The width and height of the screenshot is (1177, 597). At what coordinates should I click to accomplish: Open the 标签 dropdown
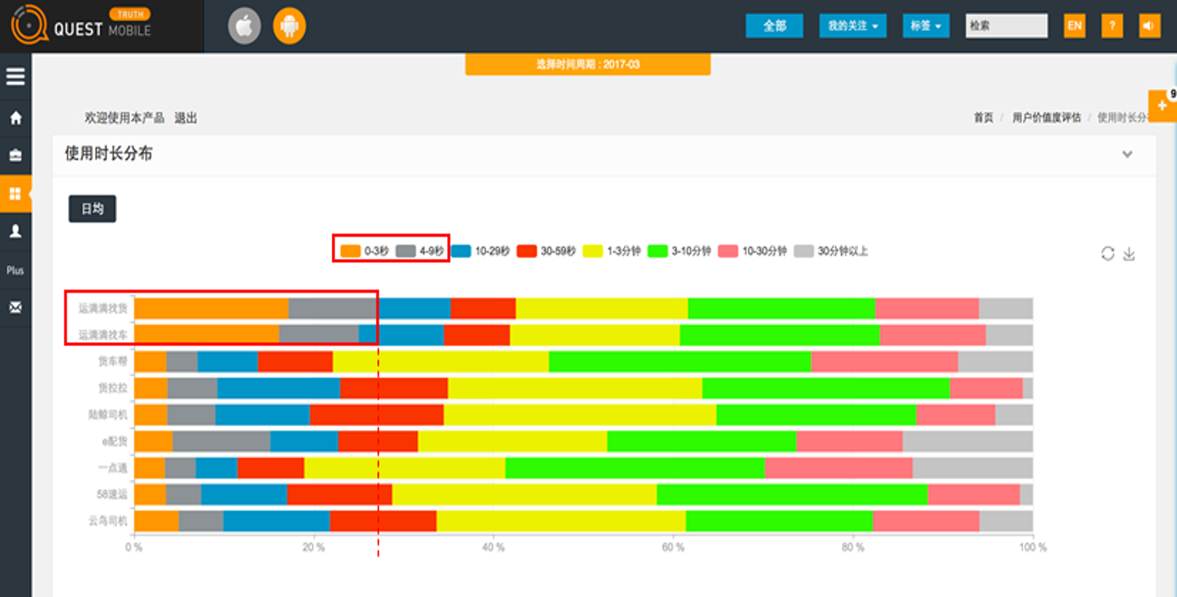pyautogui.click(x=925, y=26)
